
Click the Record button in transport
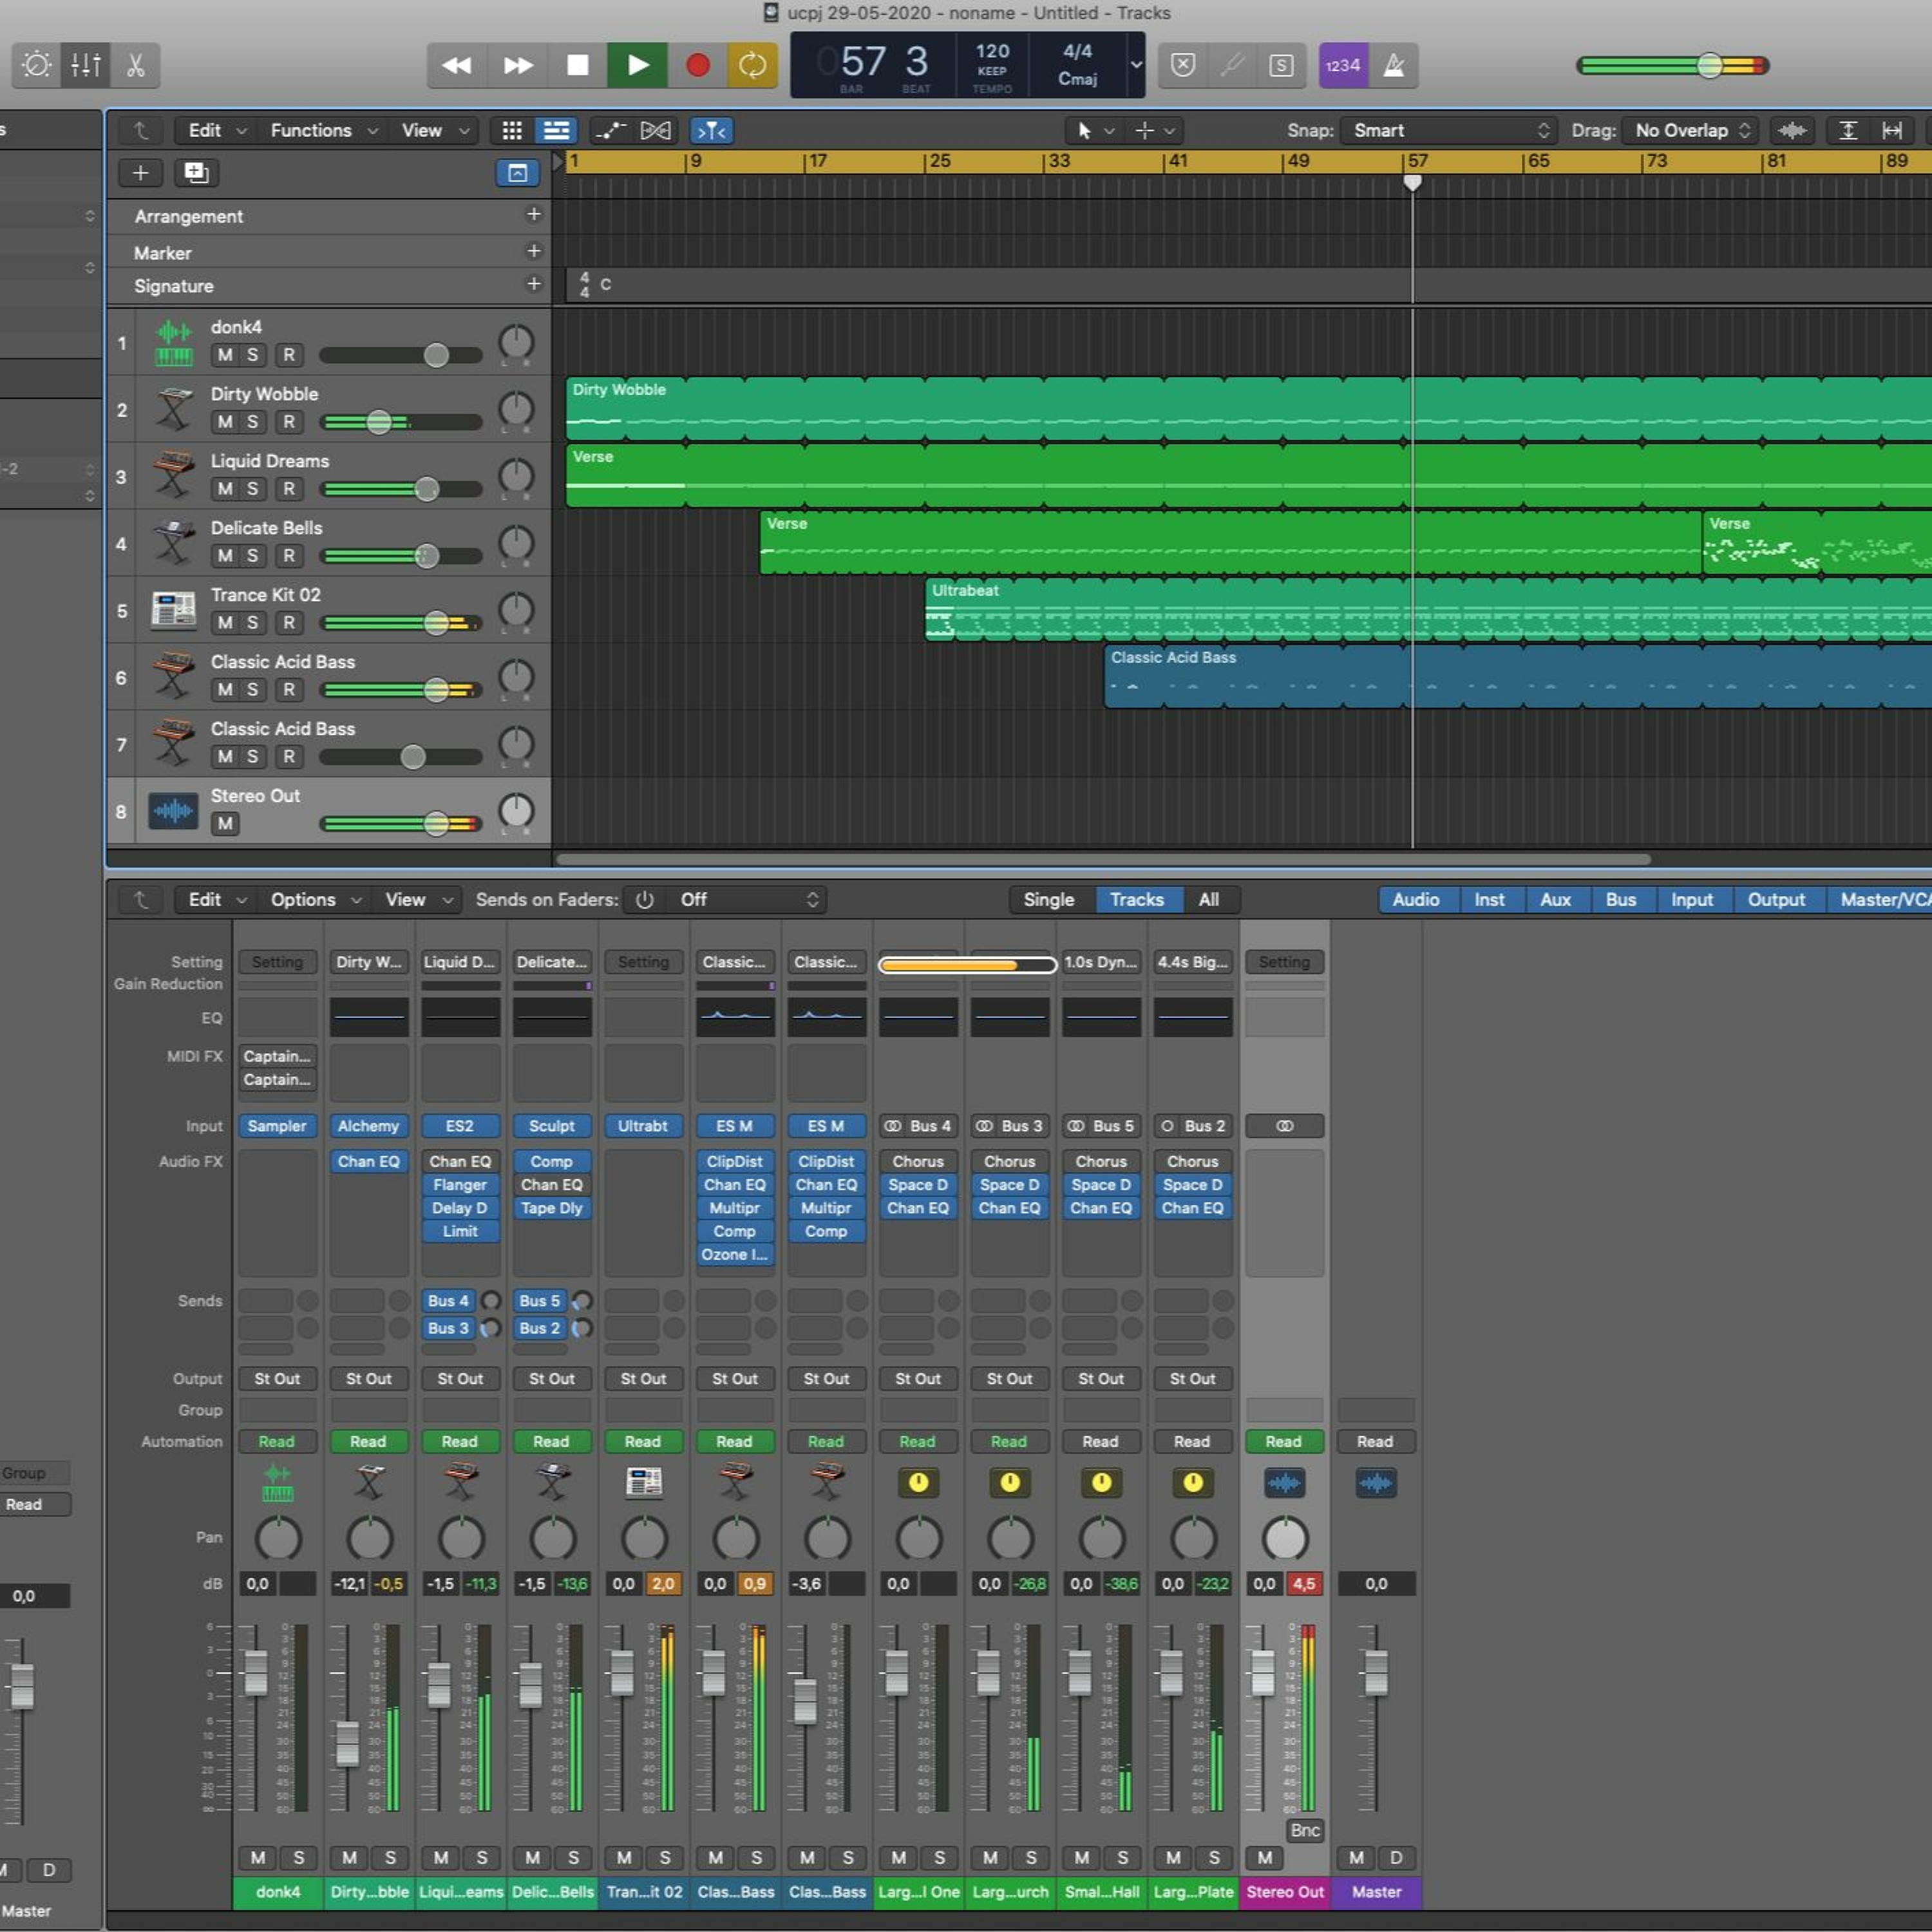(697, 66)
